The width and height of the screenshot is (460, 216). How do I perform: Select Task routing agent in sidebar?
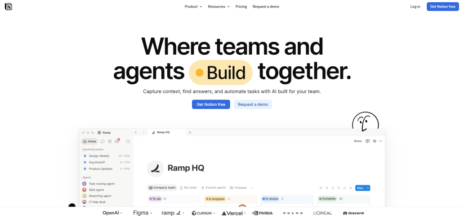point(102,184)
